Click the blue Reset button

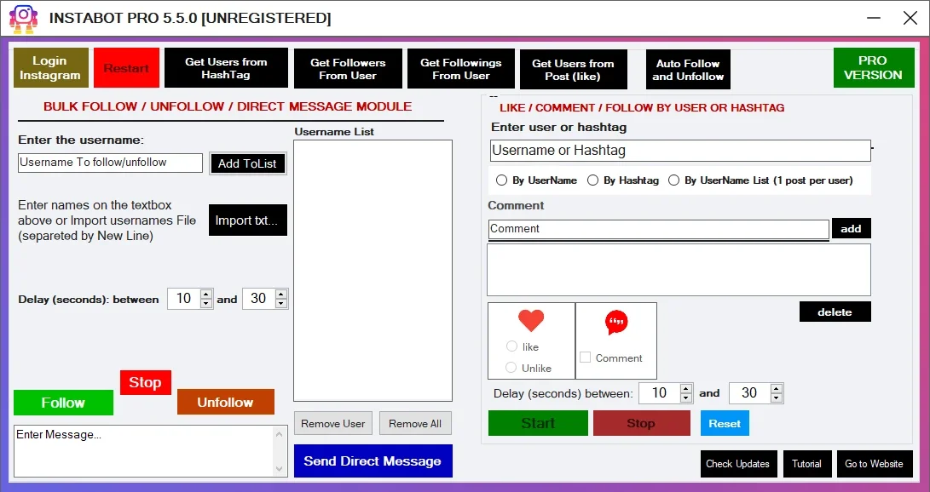tap(725, 423)
